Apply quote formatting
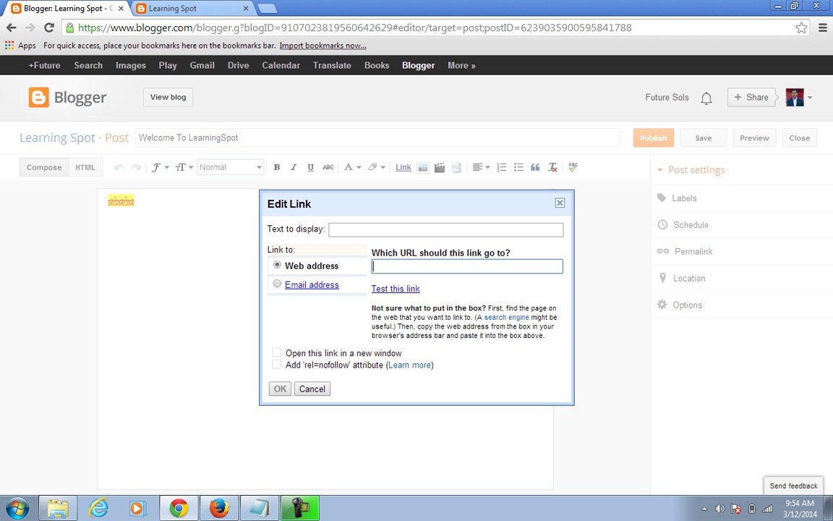Screen dimensions: 833x521 pos(536,167)
